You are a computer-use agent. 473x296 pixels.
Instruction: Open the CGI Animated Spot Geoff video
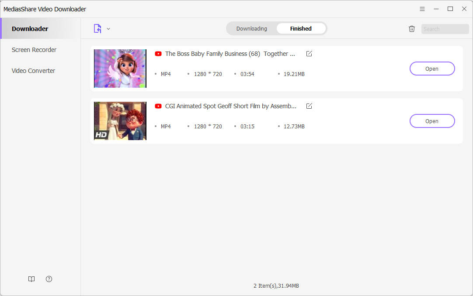coord(432,121)
